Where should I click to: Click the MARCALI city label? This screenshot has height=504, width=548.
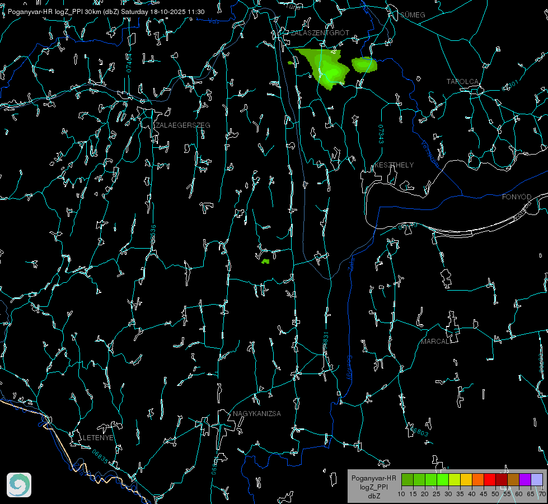pos(435,342)
